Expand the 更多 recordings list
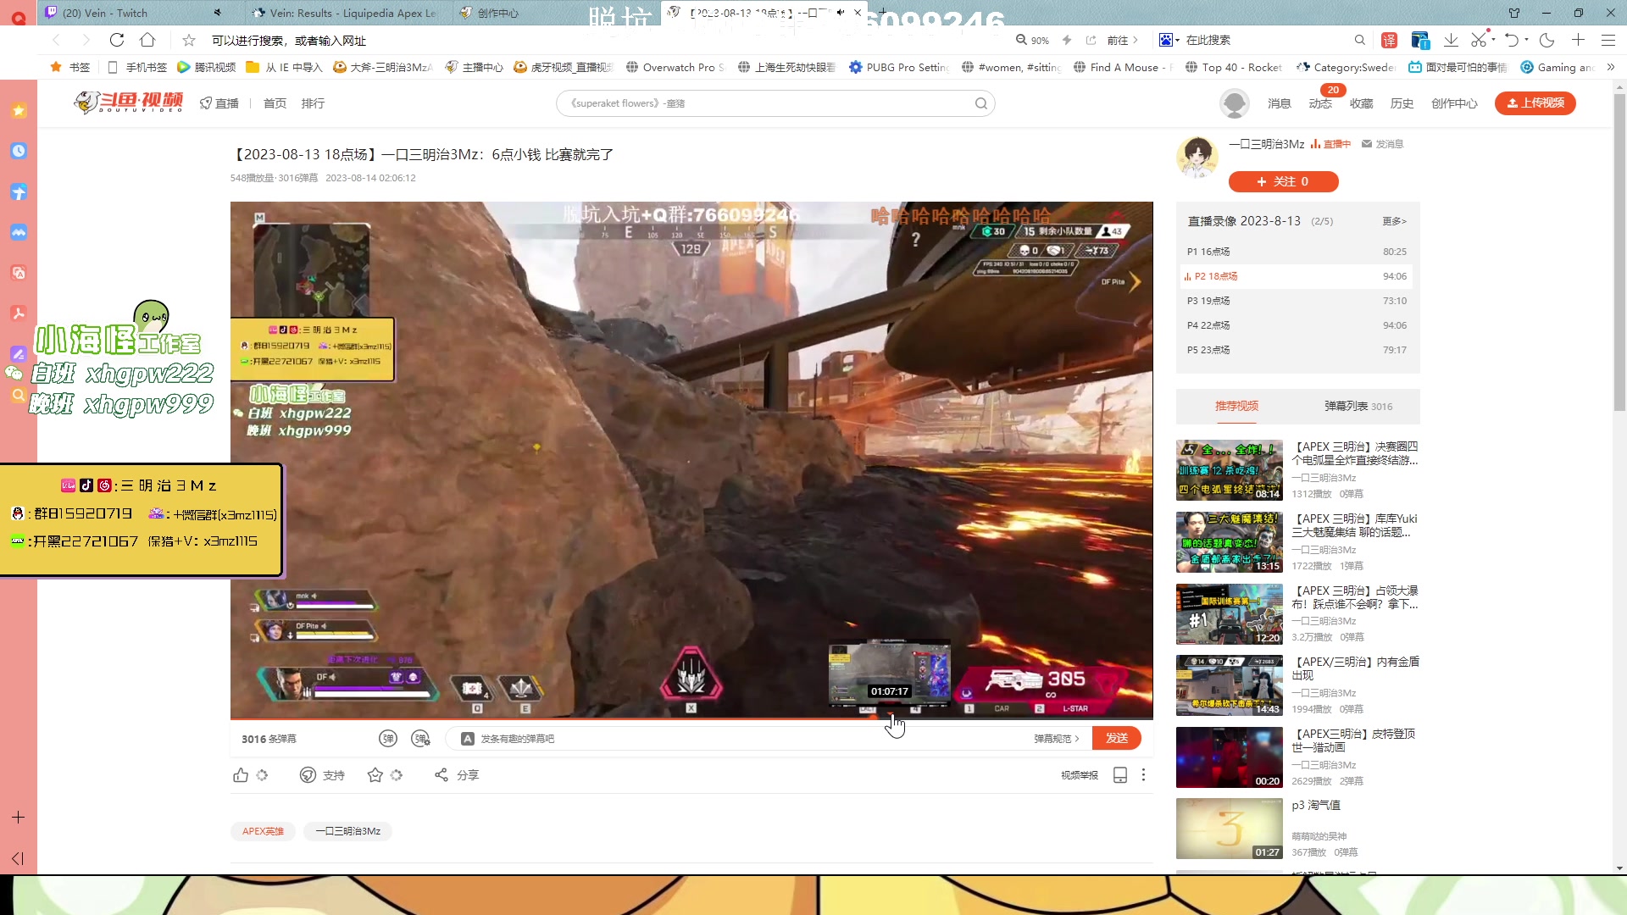 1394,221
